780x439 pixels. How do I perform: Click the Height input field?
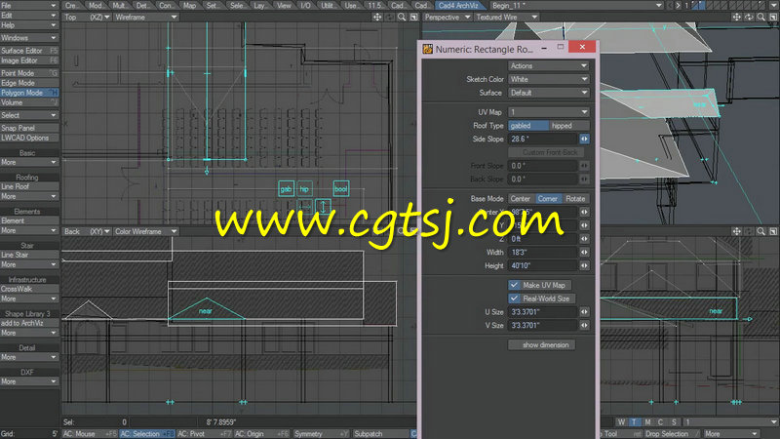[543, 265]
